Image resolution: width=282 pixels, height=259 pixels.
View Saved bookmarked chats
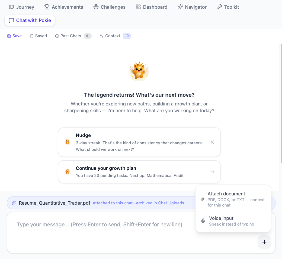(x=39, y=36)
